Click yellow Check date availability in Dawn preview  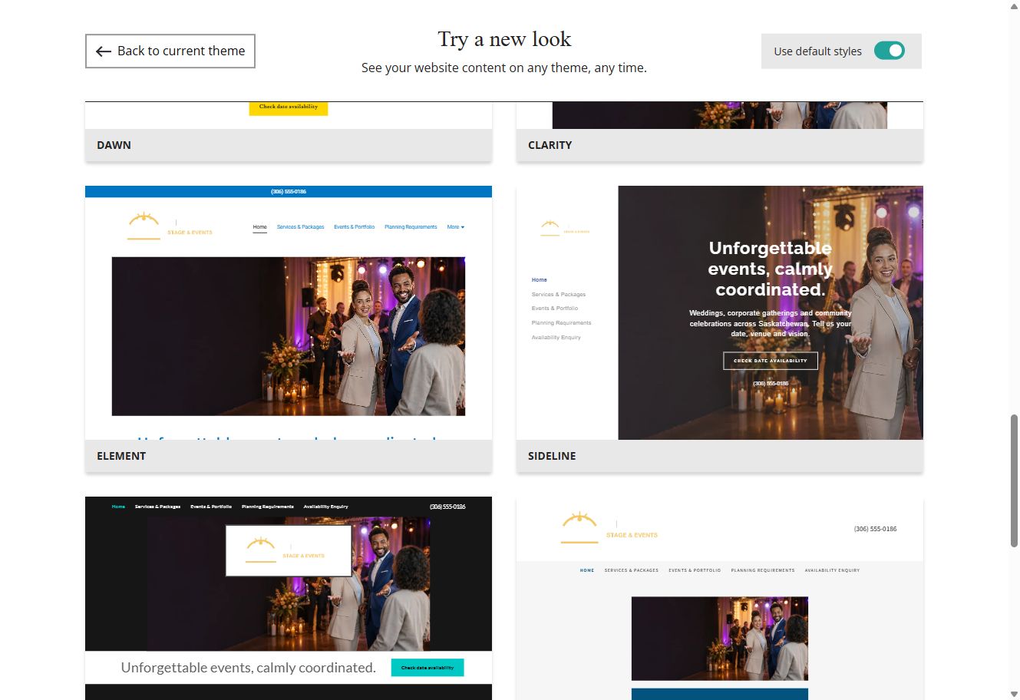289,107
